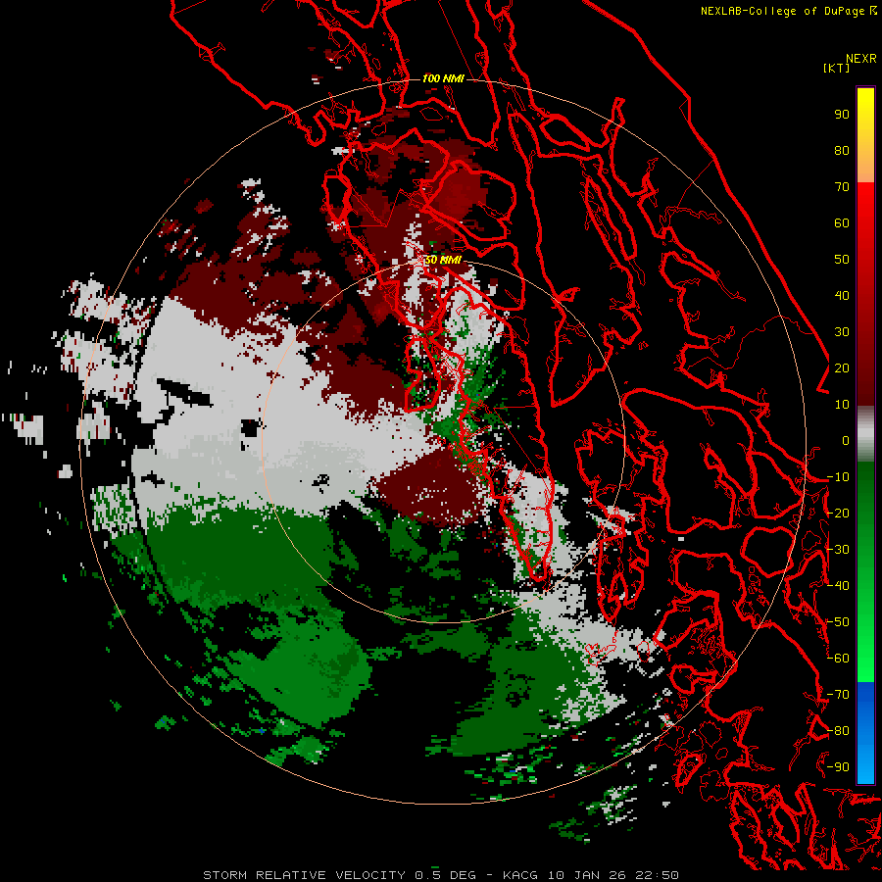This screenshot has width=882, height=882.
Task: Click the 40 value on velocity scale
Action: [x=842, y=296]
